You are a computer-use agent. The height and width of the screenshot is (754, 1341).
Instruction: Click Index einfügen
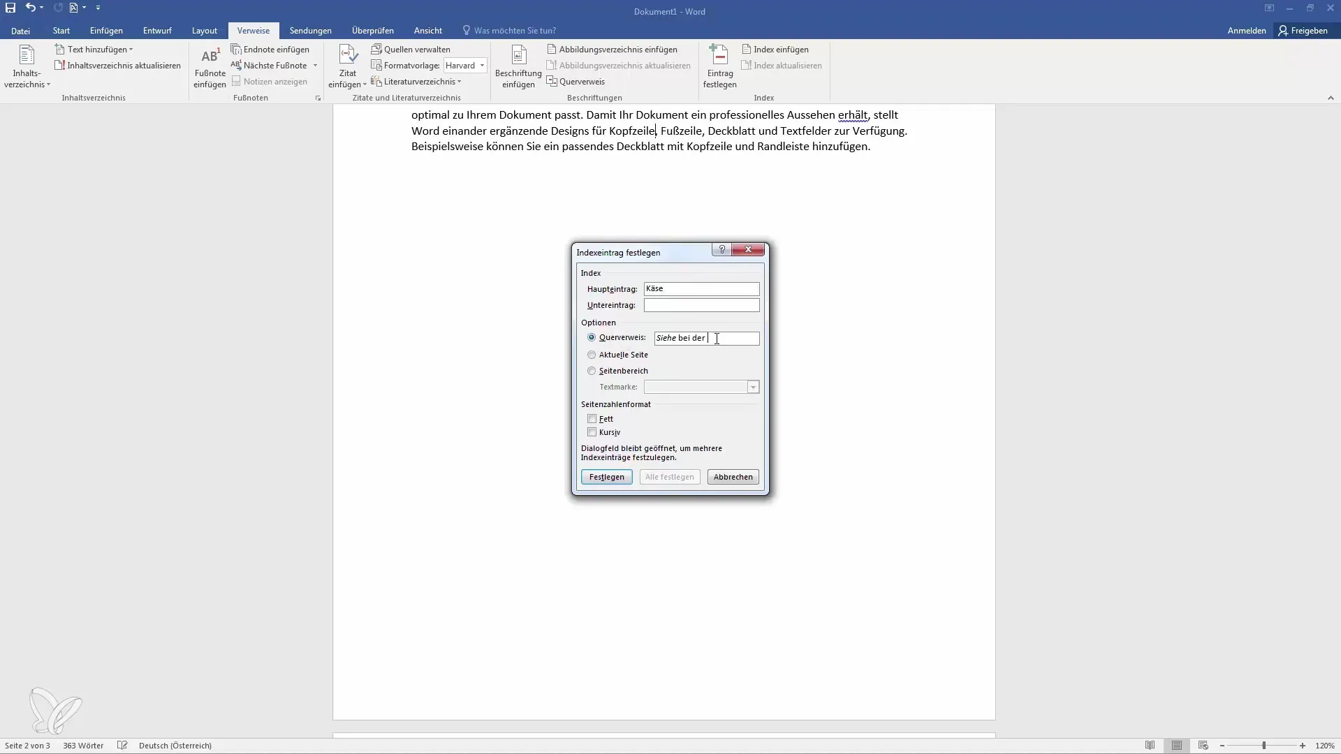pos(775,50)
